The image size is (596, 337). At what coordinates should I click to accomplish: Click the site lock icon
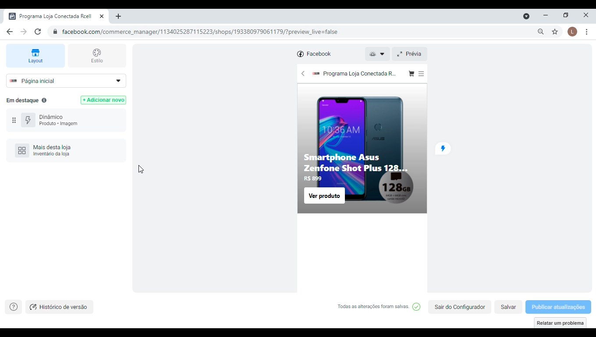55,32
